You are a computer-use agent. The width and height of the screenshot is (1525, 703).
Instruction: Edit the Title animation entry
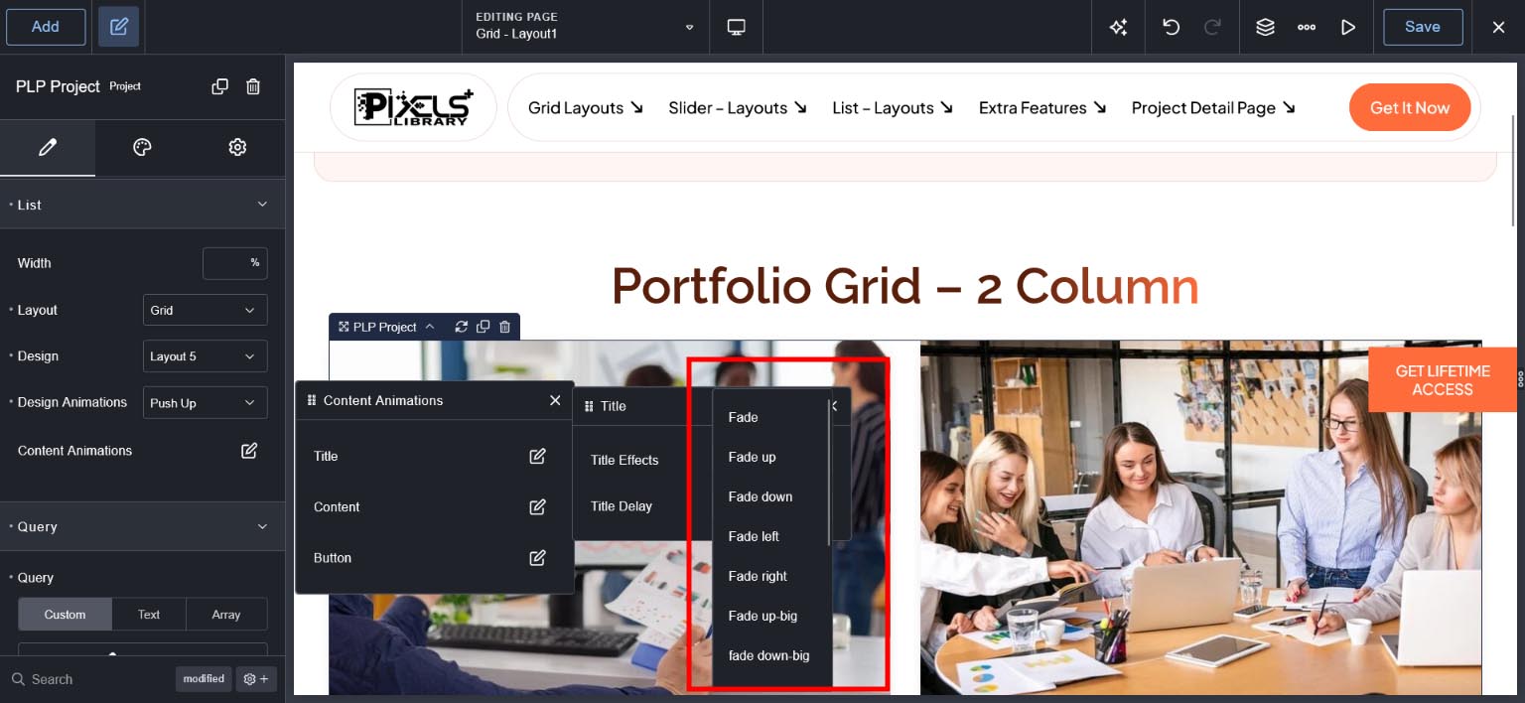point(537,457)
